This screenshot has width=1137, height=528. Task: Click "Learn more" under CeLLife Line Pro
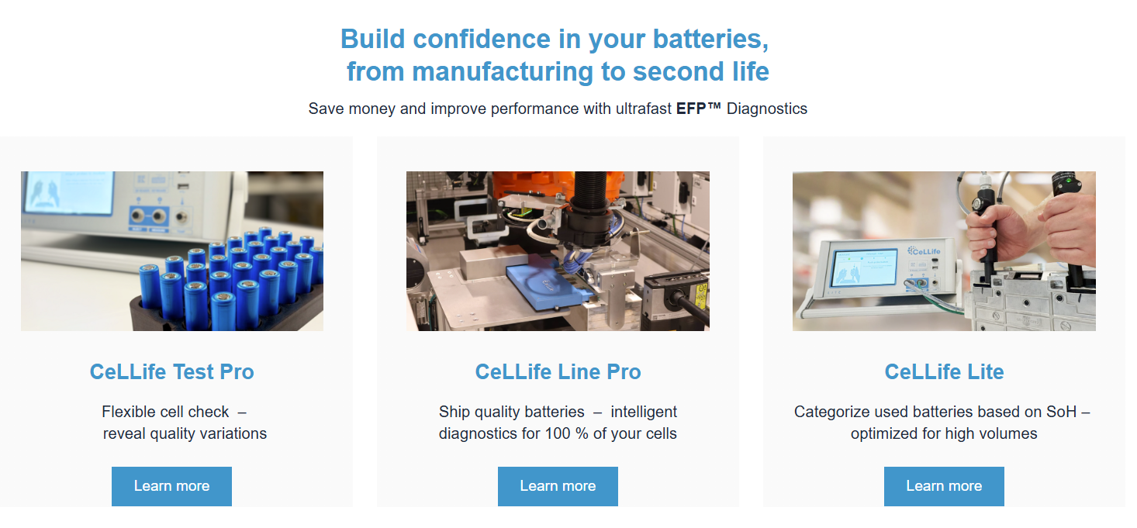[558, 486]
